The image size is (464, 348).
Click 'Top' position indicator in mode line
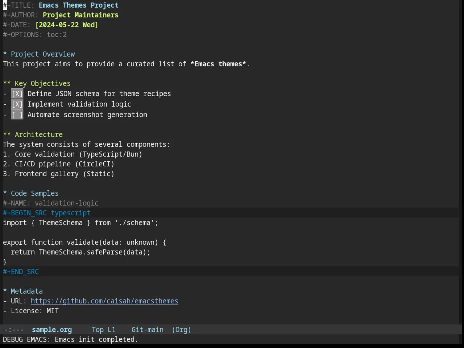coord(98,330)
